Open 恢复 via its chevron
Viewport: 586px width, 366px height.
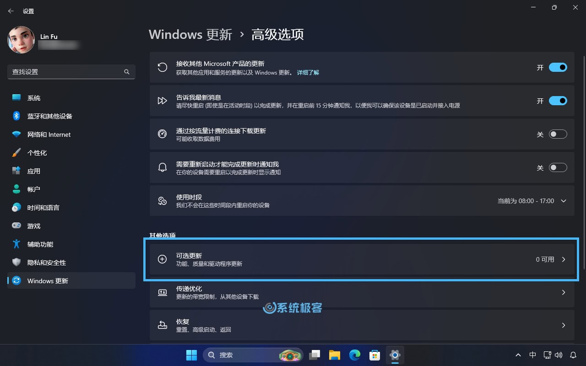[564, 325]
